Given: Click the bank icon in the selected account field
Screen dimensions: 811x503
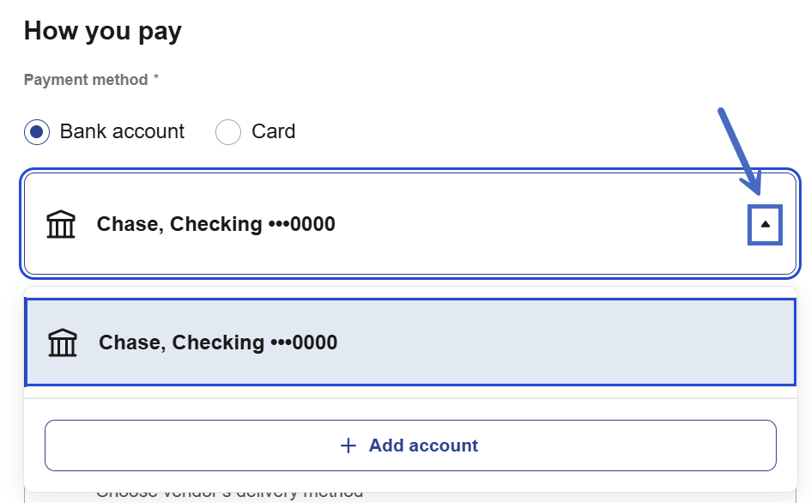Looking at the screenshot, I should pyautogui.click(x=61, y=225).
